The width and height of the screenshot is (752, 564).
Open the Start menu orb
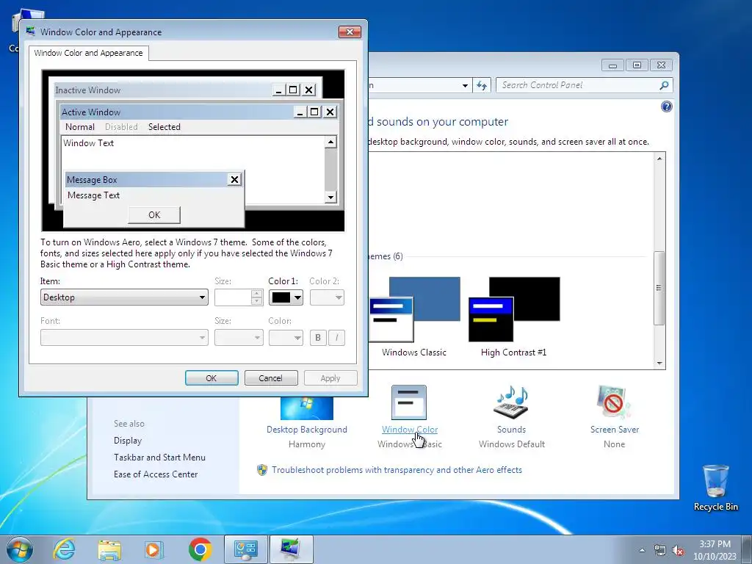(x=20, y=549)
